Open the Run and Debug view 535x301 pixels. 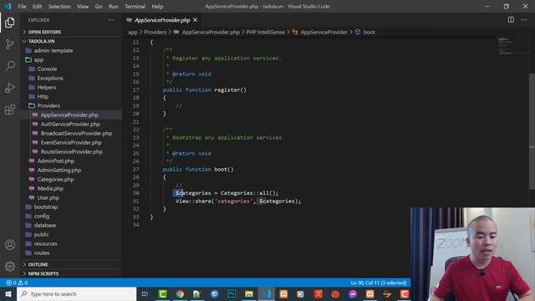pos(9,88)
